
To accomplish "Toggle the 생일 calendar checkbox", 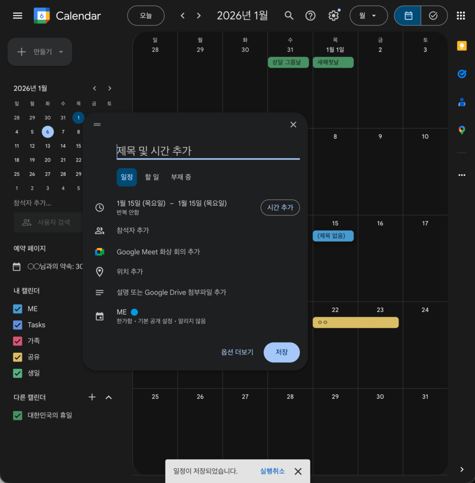I will click(18, 373).
